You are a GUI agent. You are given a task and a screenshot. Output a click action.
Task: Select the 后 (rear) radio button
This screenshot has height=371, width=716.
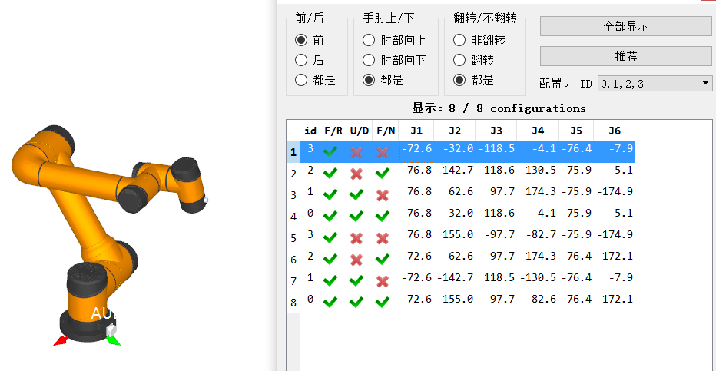[301, 60]
